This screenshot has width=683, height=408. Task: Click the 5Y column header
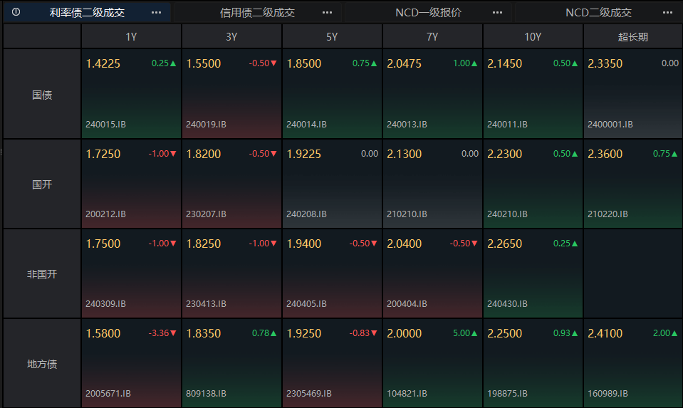(332, 36)
